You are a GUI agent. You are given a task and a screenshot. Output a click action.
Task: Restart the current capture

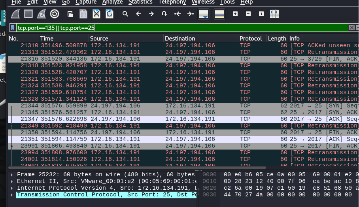pyautogui.click(x=42, y=14)
